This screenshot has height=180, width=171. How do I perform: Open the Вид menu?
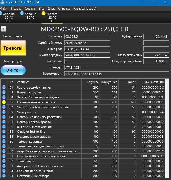41,9
